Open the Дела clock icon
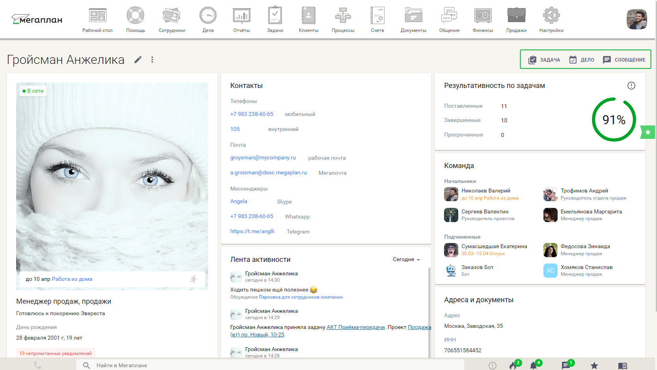Screen dimensions: 657x370 tap(208, 16)
